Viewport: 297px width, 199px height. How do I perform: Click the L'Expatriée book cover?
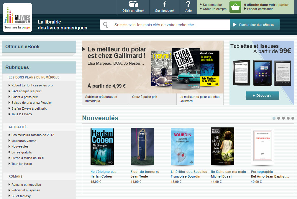[161, 68]
